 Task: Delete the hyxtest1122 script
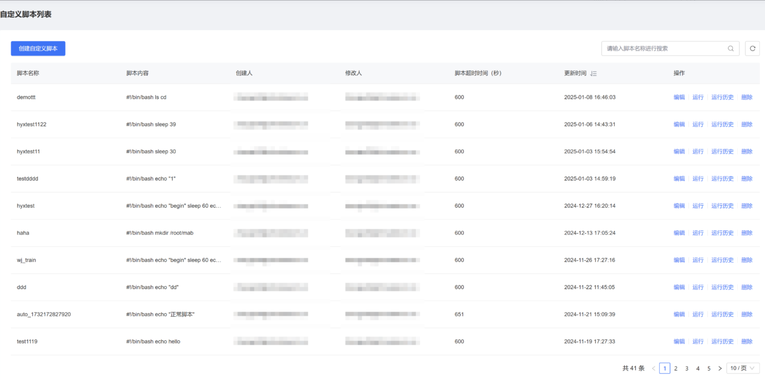click(747, 124)
